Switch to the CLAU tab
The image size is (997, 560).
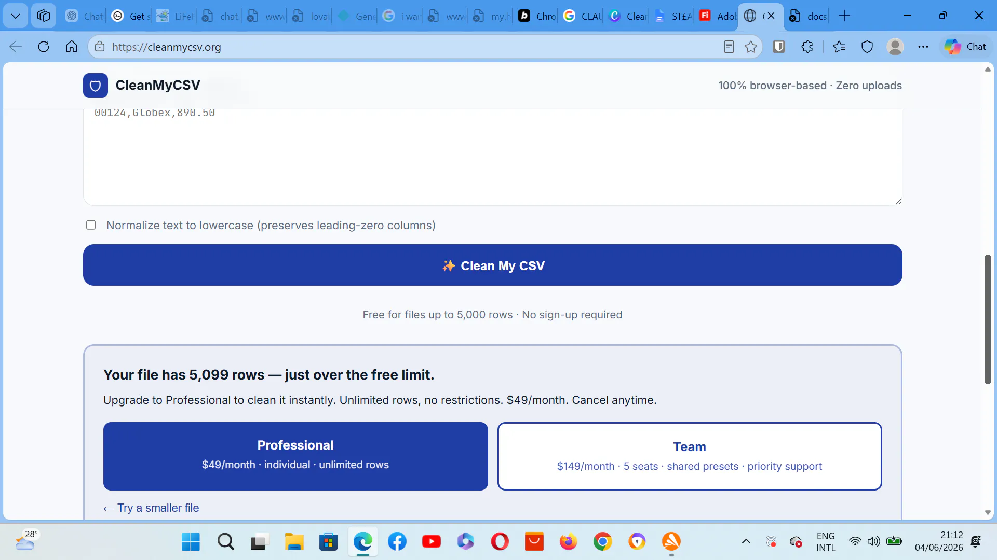[x=582, y=16]
